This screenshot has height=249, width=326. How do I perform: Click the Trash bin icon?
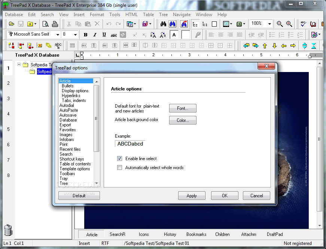[x=8, y=230]
